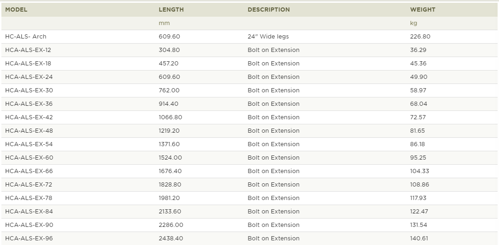Select weight 122.47 in HCA-ALS-EX-84 row

419,212
